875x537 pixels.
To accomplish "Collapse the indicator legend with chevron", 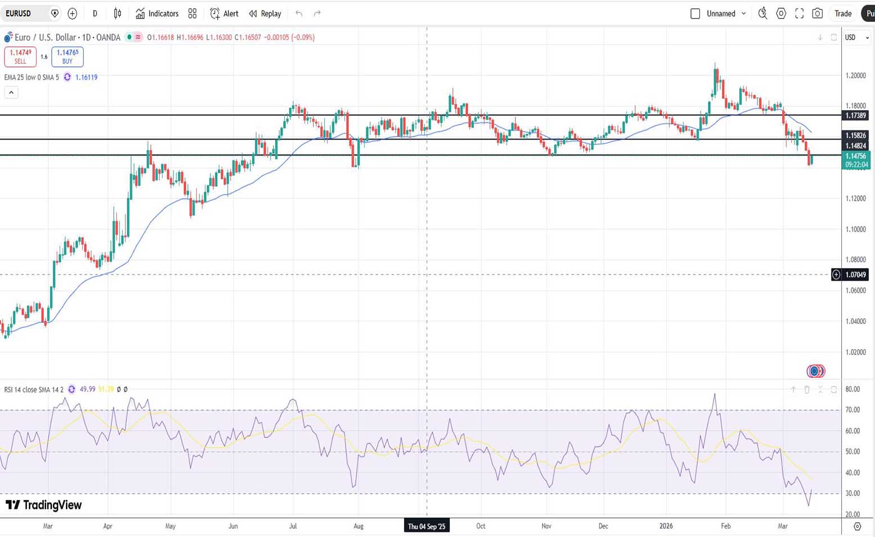I will pos(11,93).
